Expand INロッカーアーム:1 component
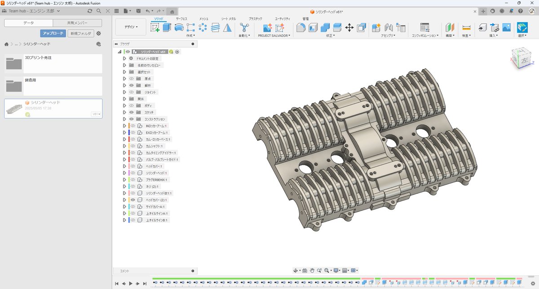Viewport: 539px width, 289px height. [124, 126]
